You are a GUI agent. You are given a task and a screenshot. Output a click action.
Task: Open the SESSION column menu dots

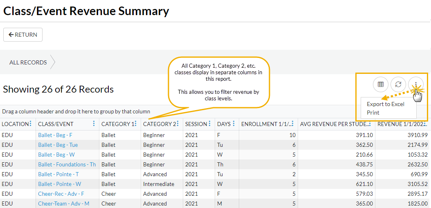pos(210,124)
